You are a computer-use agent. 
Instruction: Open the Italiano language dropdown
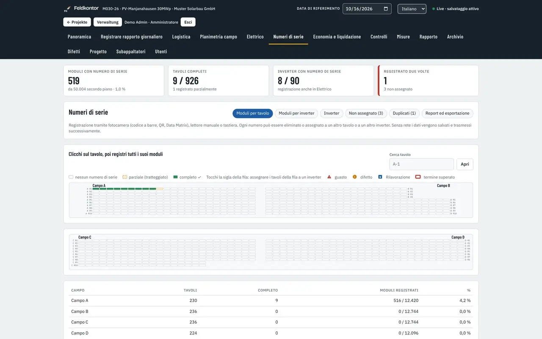[x=412, y=9]
